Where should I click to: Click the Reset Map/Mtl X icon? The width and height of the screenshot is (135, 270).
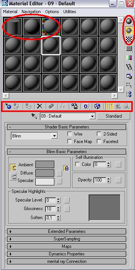click(x=39, y=107)
